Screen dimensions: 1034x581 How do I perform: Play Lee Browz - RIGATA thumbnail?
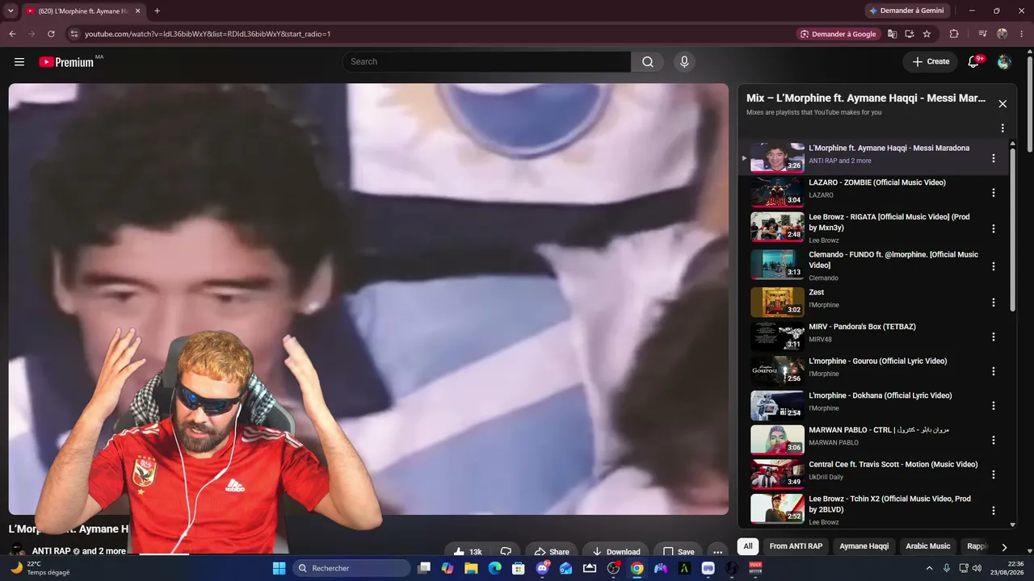tap(778, 228)
